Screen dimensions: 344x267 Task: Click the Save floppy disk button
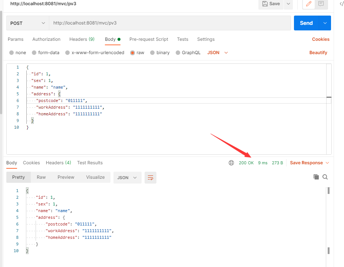(271, 4)
